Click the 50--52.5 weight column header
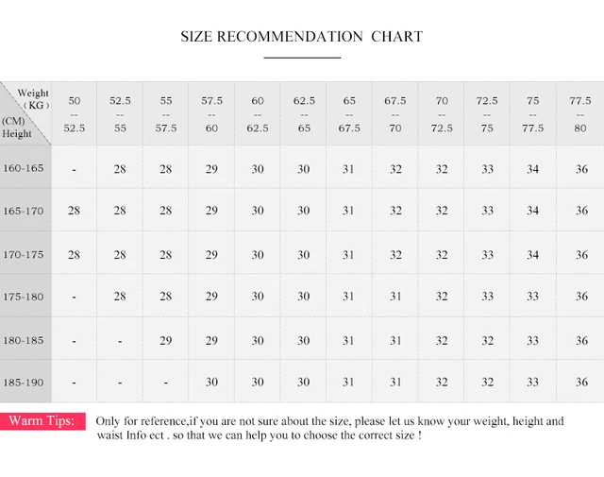Screen dimensions: 604x477 tap(74, 114)
